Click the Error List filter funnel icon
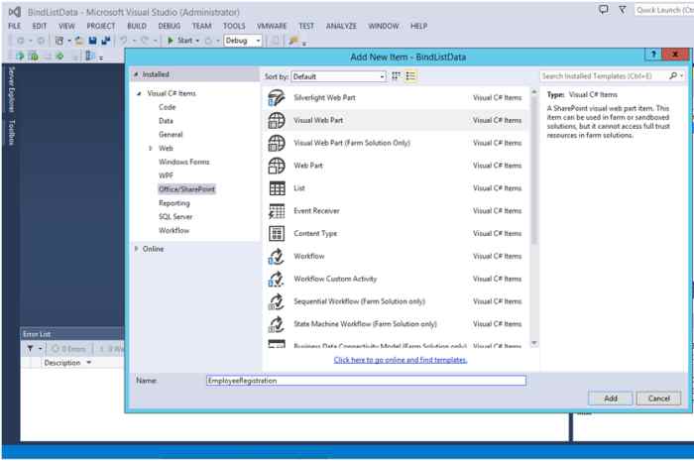The width and height of the screenshot is (694, 461). coord(30,349)
